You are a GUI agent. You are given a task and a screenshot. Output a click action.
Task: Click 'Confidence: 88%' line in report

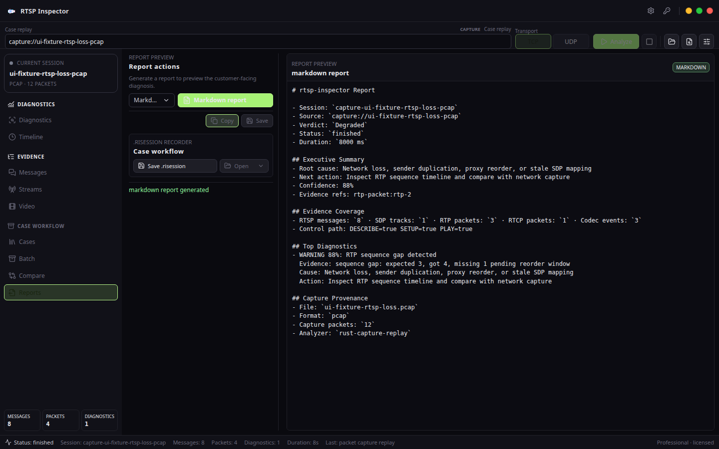(323, 186)
